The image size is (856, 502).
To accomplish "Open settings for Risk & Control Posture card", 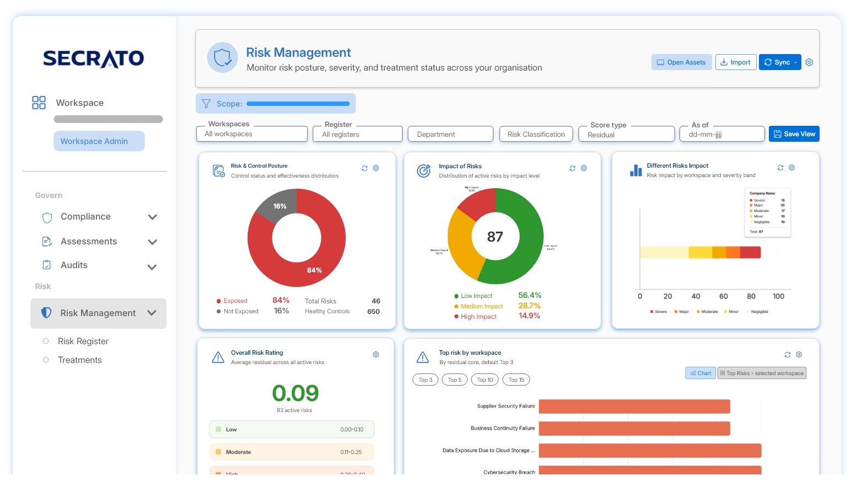I will click(376, 168).
